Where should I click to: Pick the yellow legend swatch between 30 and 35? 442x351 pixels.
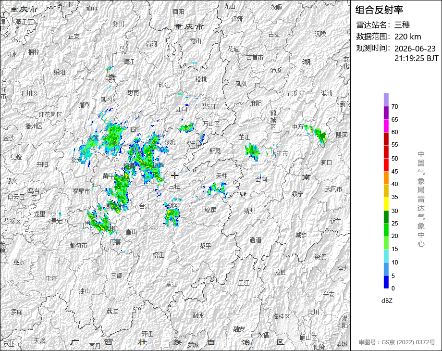tap(386, 204)
